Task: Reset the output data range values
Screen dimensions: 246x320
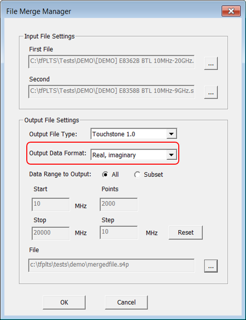Action: [x=186, y=233]
